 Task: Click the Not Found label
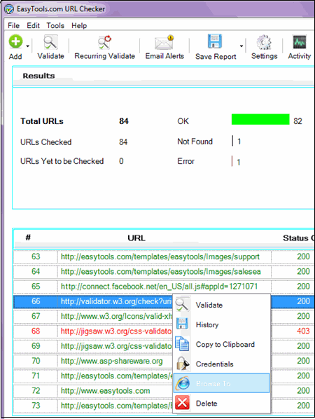click(x=195, y=142)
